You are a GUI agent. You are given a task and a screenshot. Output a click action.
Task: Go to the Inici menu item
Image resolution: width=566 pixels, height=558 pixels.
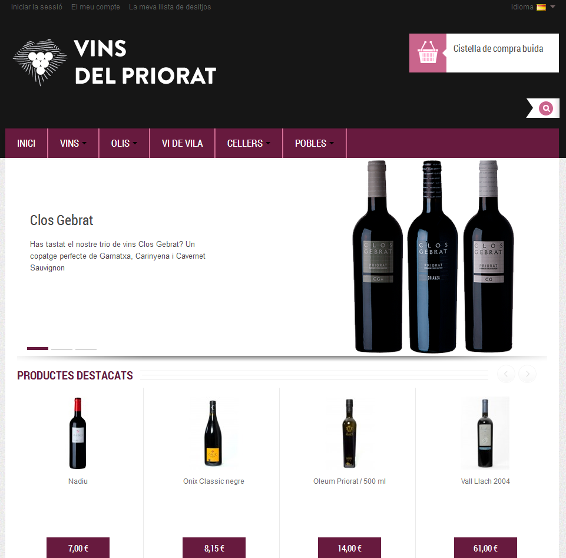(27, 143)
